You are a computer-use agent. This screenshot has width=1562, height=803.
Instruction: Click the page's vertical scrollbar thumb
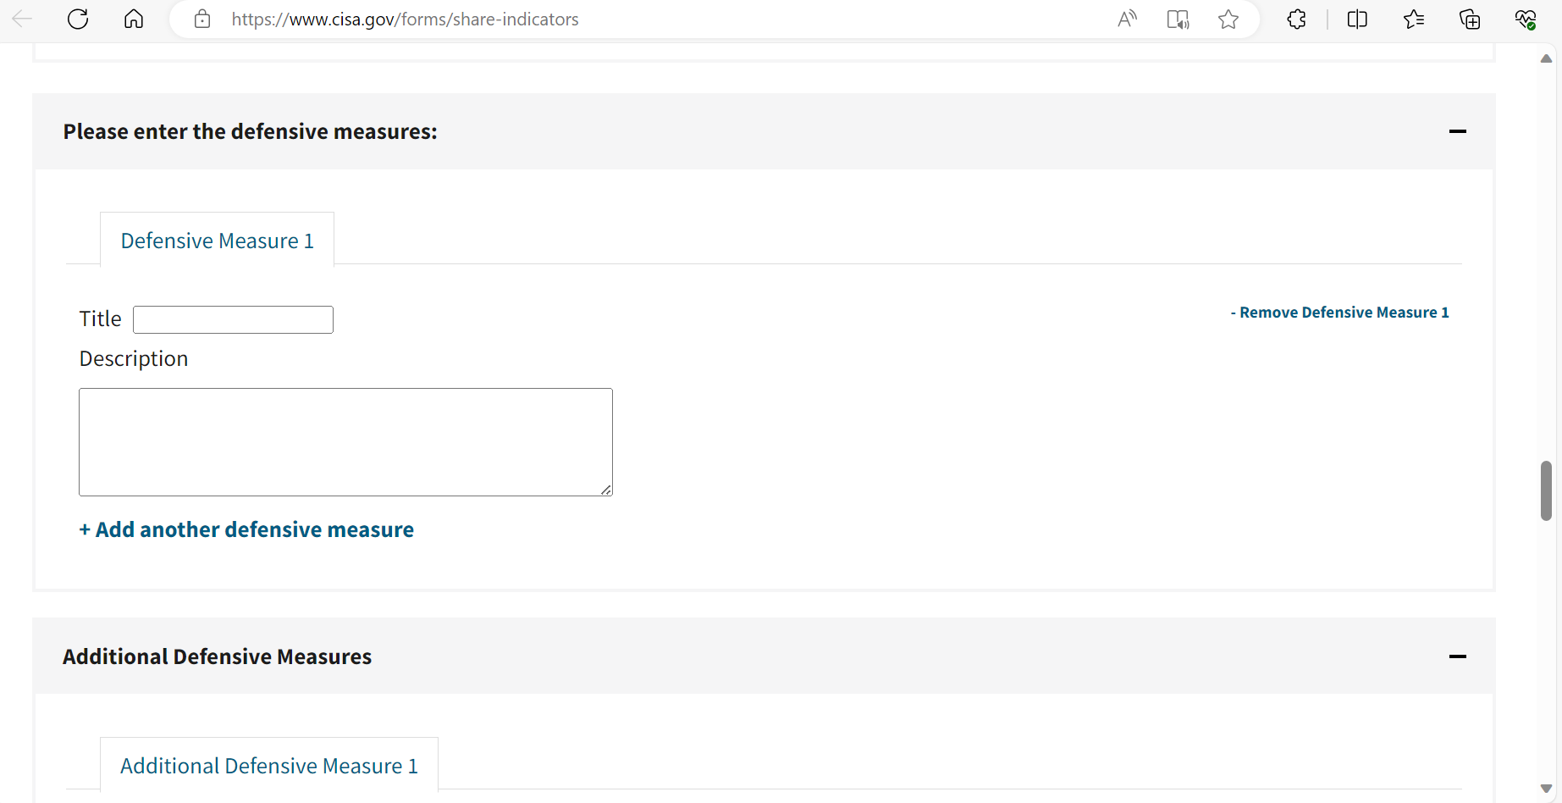(1546, 490)
